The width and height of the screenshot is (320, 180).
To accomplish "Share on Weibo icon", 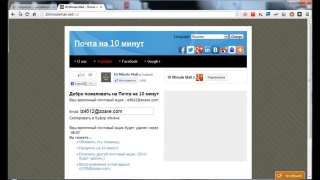I will click(223, 50).
